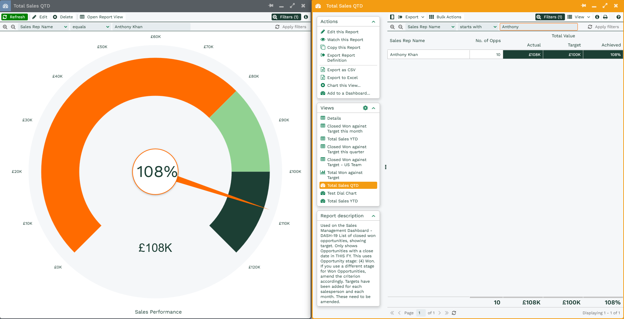624x319 pixels.
Task: Pin the right Total Sales QTD panel
Action: point(584,6)
